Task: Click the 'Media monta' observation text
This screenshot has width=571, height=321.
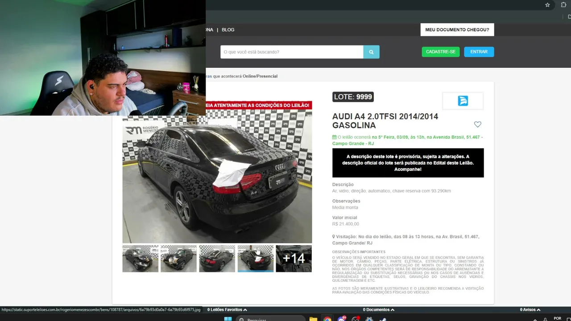Action: pos(345,207)
